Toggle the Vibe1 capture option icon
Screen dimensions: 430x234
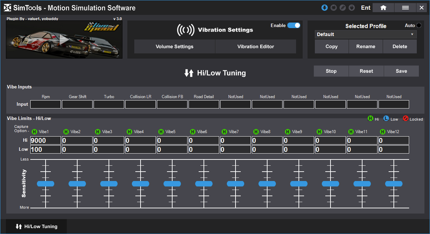[34, 132]
